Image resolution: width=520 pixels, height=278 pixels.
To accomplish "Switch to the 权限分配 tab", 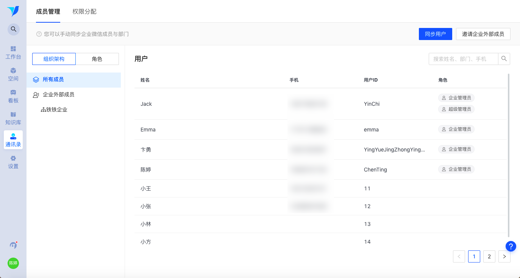I will click(84, 12).
